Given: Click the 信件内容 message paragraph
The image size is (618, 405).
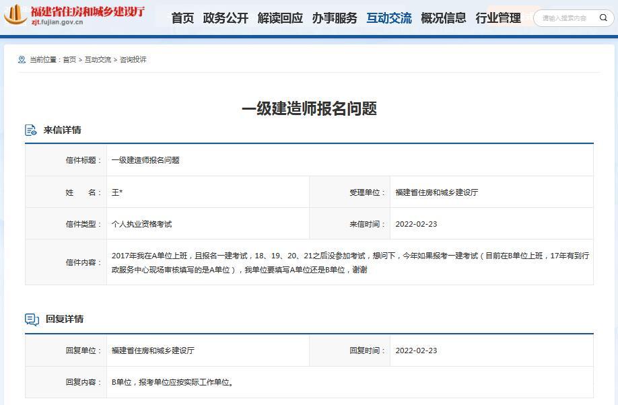Looking at the screenshot, I should pyautogui.click(x=350, y=263).
